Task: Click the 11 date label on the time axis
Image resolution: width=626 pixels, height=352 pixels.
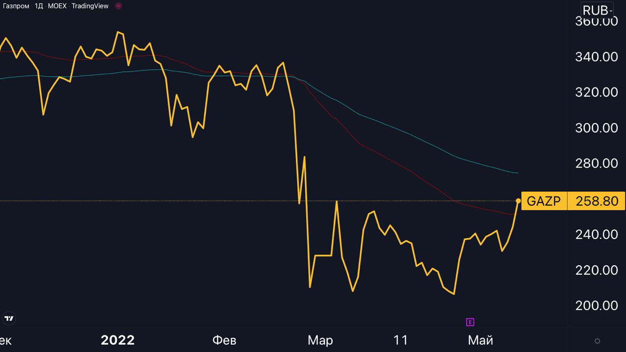Action: point(401,340)
